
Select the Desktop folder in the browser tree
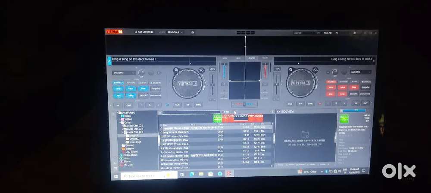pyautogui.click(x=128, y=145)
